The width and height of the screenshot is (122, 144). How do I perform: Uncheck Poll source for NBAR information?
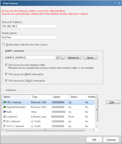click(x=6, y=74)
